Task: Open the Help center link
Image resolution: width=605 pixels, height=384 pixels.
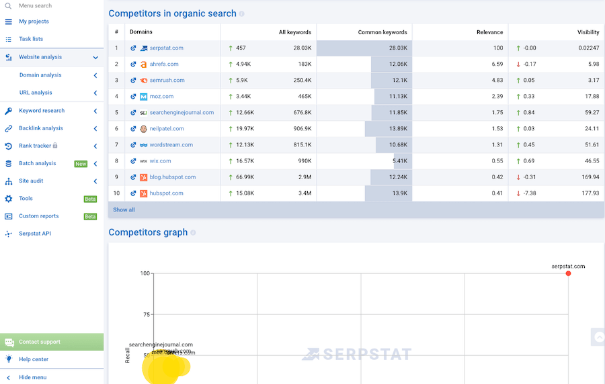Action: pos(34,359)
